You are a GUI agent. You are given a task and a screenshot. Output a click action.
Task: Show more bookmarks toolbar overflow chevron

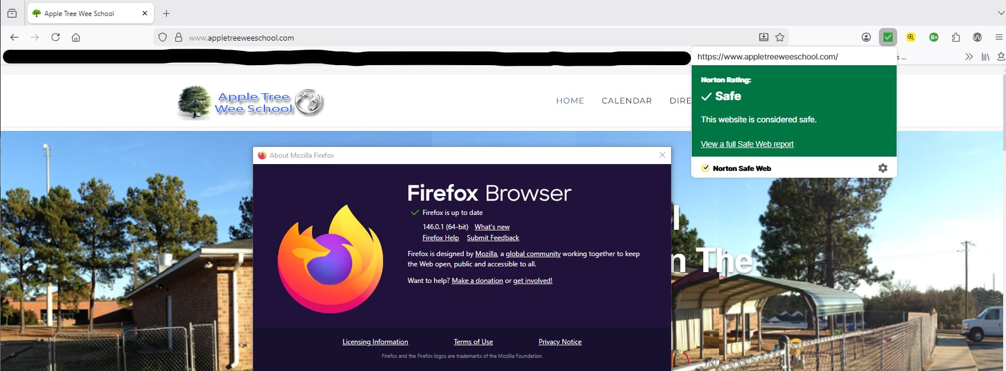pyautogui.click(x=968, y=57)
